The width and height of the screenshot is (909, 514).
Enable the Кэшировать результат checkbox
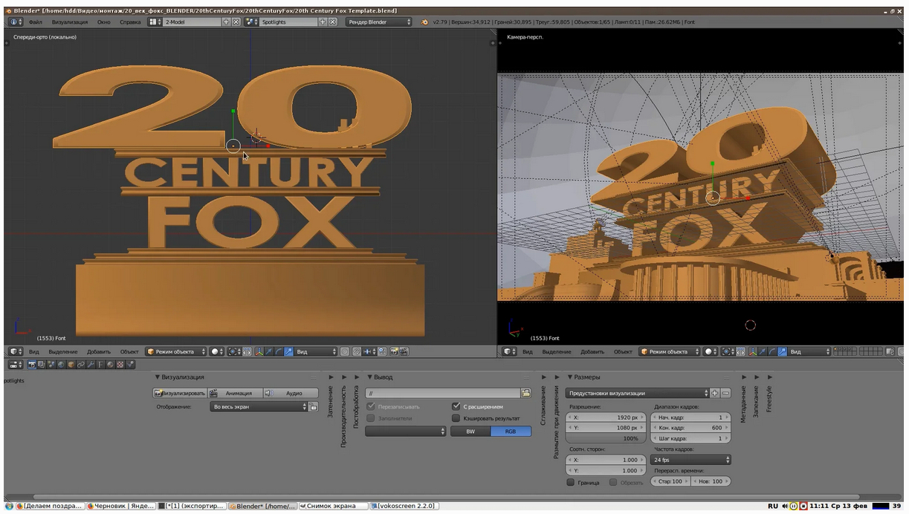click(456, 419)
